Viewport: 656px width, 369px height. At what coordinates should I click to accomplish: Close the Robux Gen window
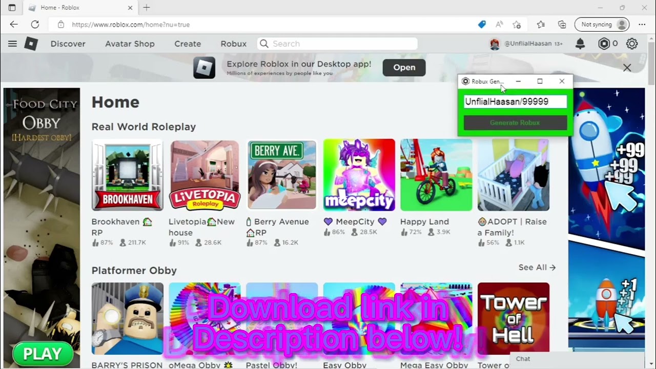(562, 81)
